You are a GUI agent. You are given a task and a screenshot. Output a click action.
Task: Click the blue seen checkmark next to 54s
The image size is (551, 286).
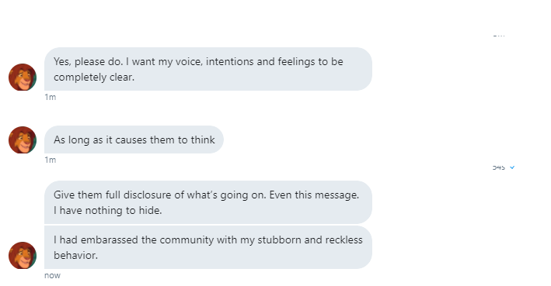[512, 167]
